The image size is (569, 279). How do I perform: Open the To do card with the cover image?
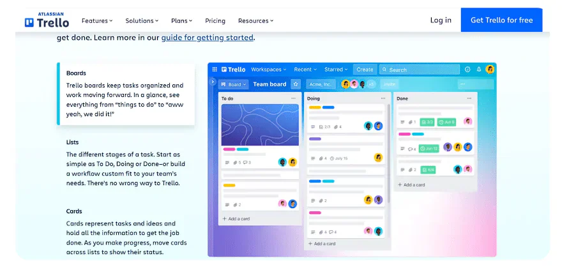[x=260, y=136]
